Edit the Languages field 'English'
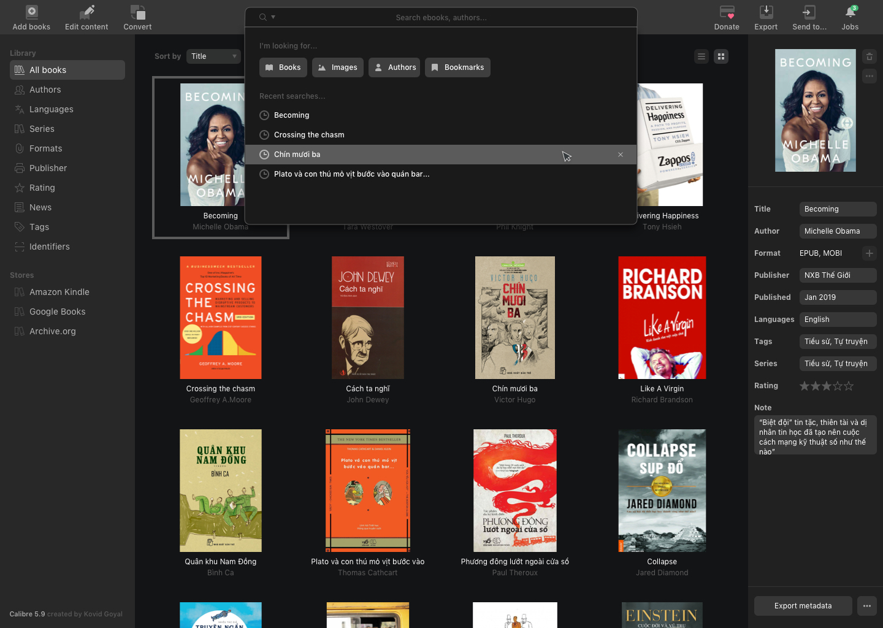 (838, 320)
